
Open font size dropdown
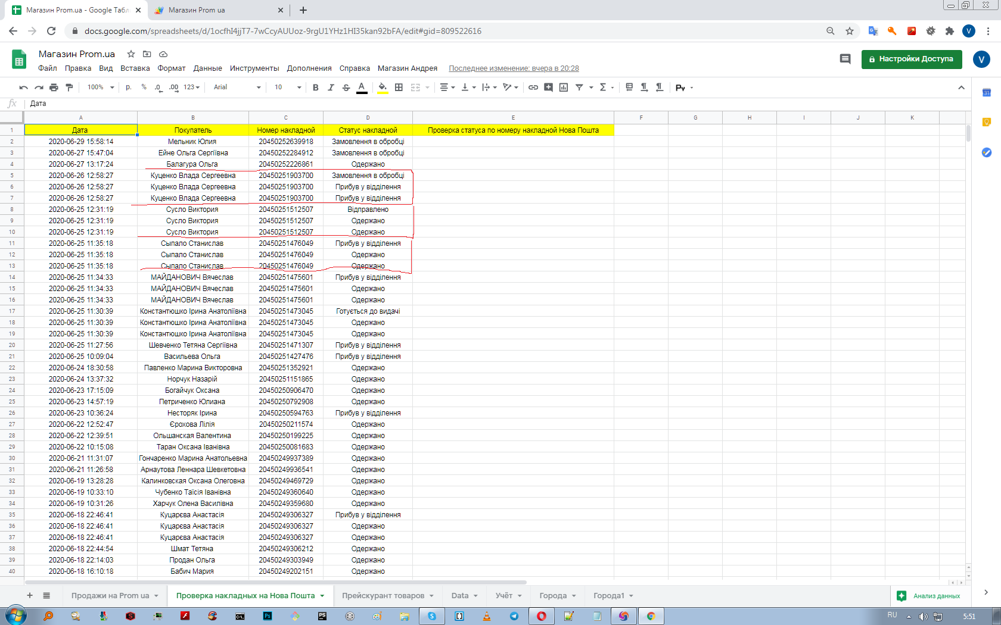(288, 87)
